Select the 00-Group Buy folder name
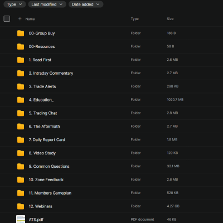Viewport: 223px width, 223px height. tap(42, 33)
